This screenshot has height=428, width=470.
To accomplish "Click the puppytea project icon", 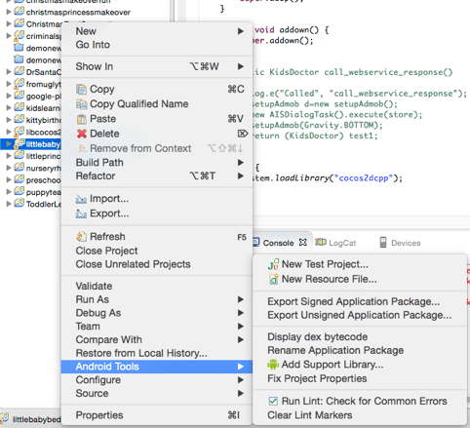I will (x=20, y=191).
